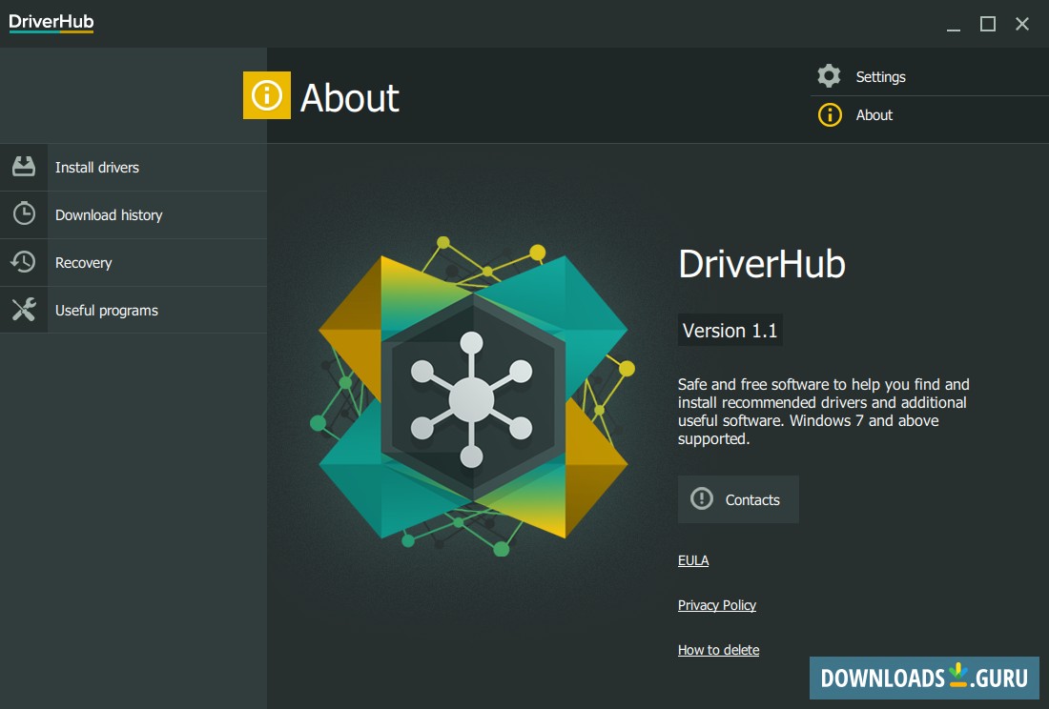Screen dimensions: 1049x709
Task: Click the Download history clock icon
Action: click(24, 213)
